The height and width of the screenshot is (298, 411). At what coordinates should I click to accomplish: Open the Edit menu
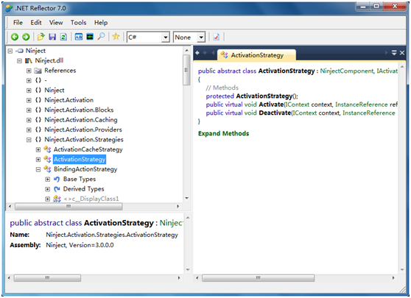click(x=36, y=23)
